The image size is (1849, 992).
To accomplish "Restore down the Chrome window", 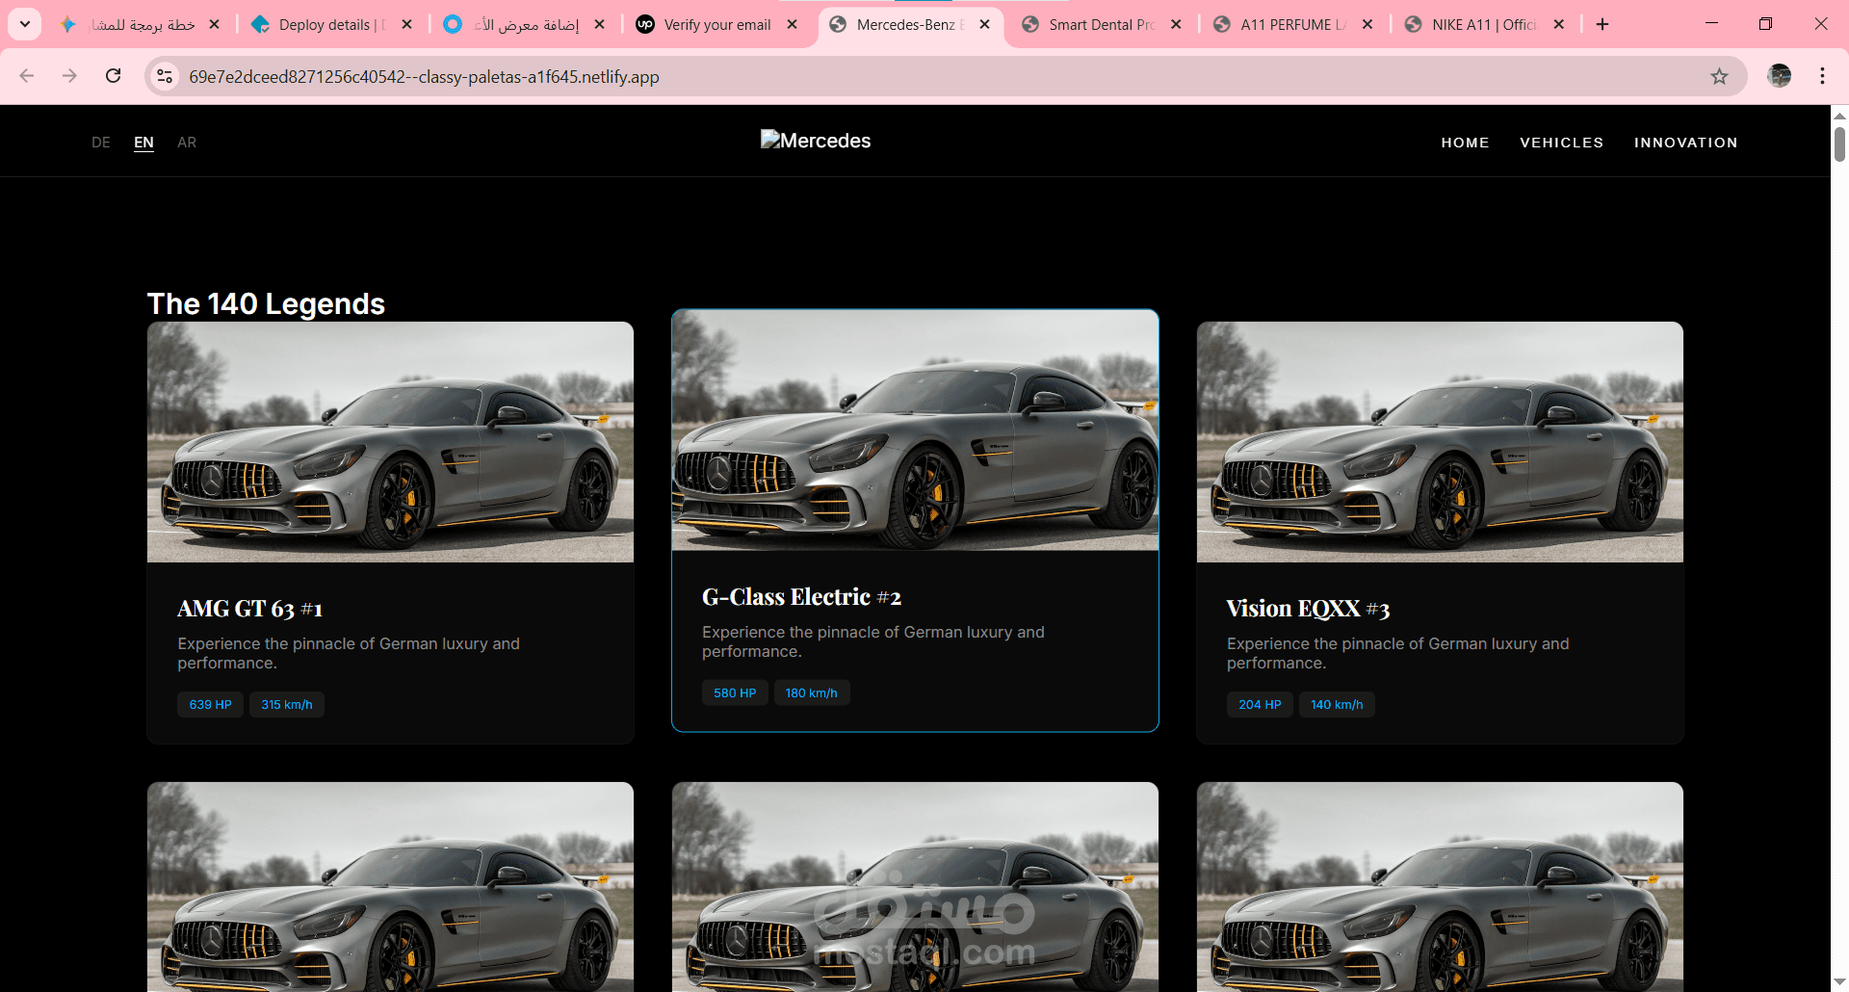I will pos(1765,23).
